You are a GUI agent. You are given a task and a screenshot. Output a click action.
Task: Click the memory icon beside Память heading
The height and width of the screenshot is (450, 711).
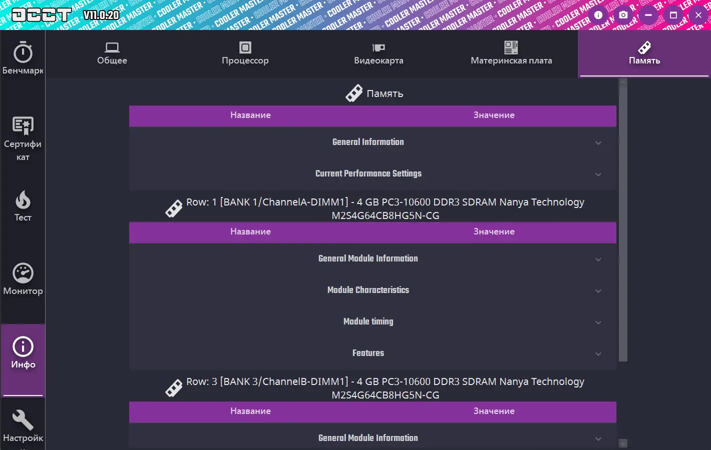[354, 93]
